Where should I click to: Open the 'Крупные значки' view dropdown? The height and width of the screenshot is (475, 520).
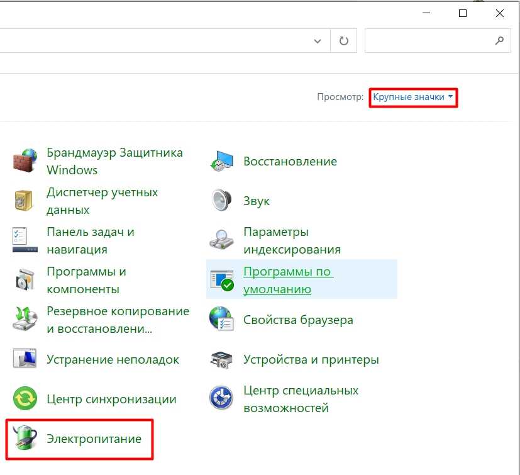pyautogui.click(x=413, y=97)
